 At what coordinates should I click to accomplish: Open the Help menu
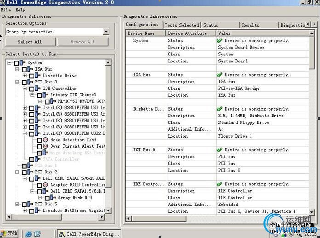[x=20, y=10]
